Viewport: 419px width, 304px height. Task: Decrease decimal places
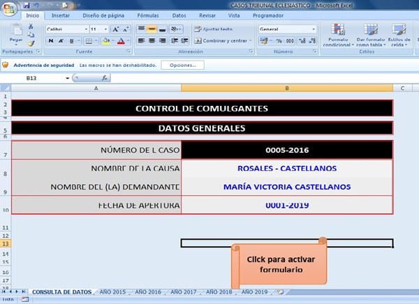click(312, 41)
